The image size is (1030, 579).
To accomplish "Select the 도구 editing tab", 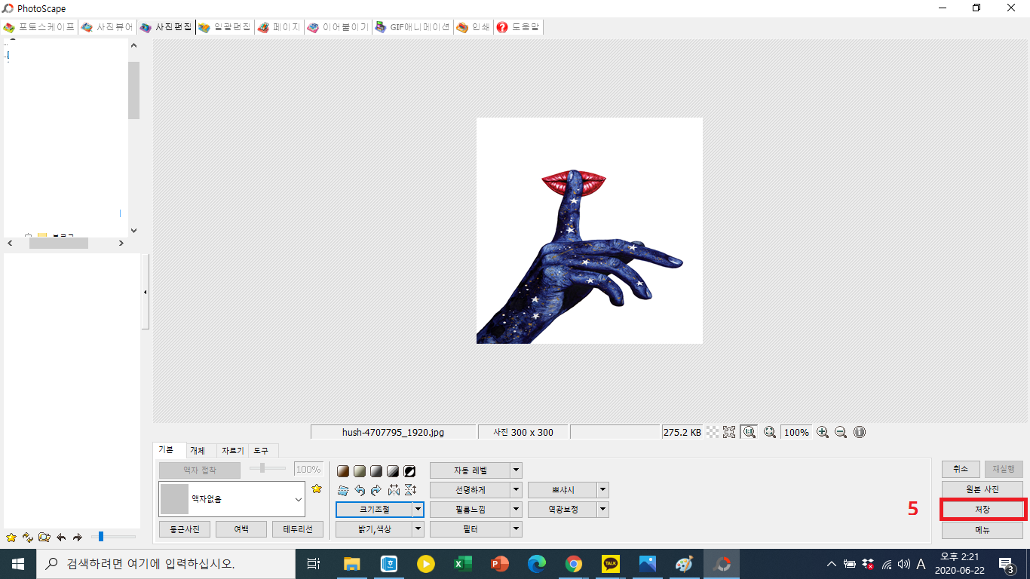I will [x=262, y=450].
